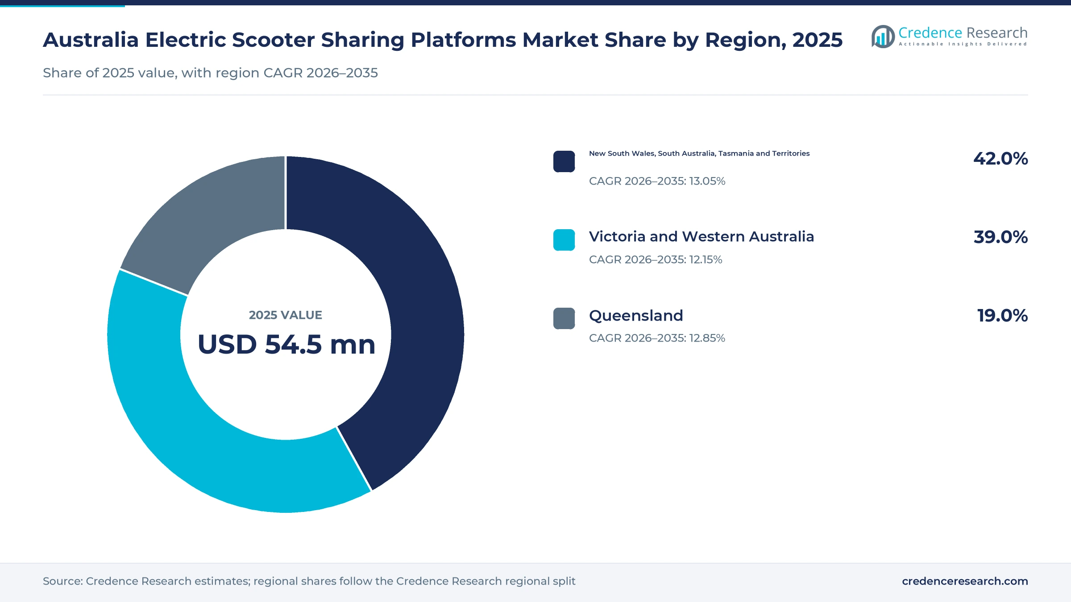Click 'CAGR 2026–2035: 12.85%' text
Screen dimensions: 1071x602
657,338
